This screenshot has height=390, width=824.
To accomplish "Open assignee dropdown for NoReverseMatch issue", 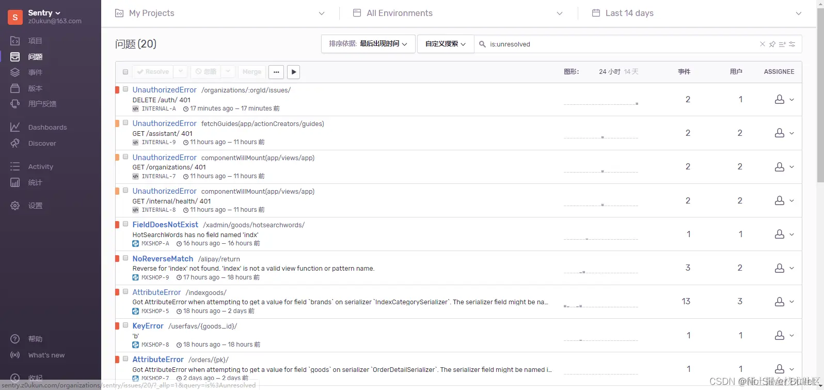I will pos(784,268).
